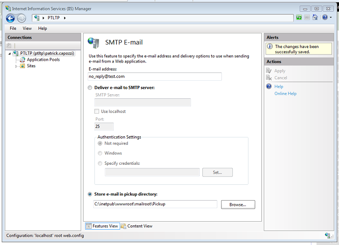This screenshot has height=245, width=339.
Task: Click the PTLTP server node icon
Action: coord(15,53)
